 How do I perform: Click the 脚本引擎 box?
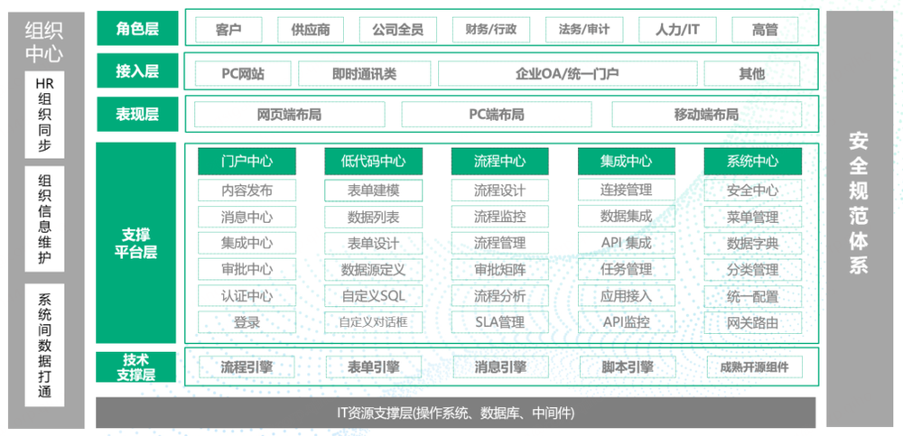627,366
